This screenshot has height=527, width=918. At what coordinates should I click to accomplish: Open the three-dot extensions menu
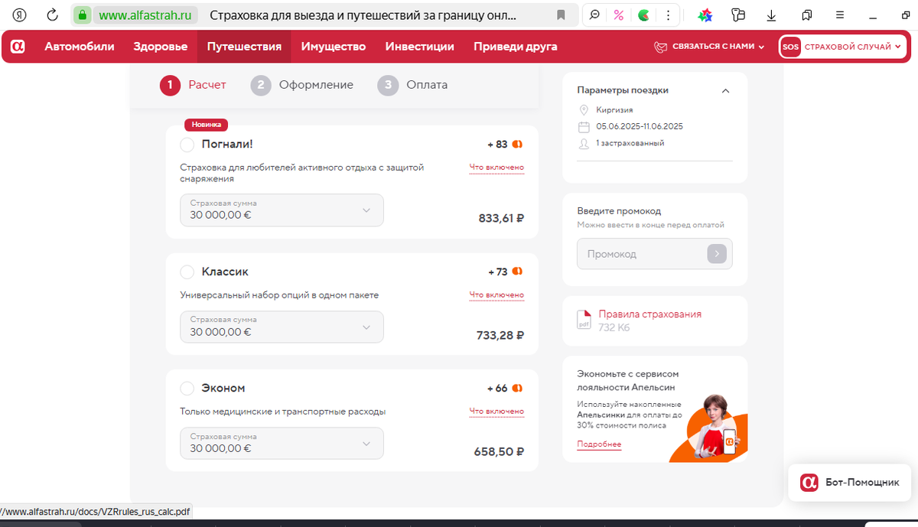coord(669,15)
